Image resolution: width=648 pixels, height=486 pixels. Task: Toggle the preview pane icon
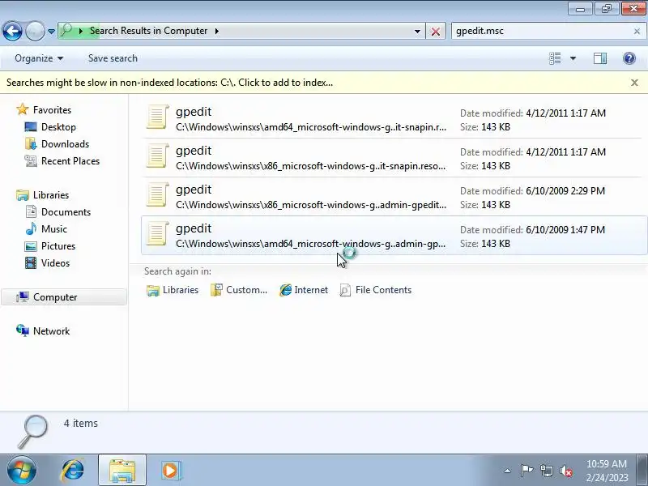pos(600,58)
